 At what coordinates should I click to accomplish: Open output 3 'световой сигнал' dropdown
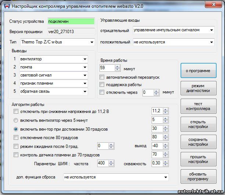(x=85, y=75)
